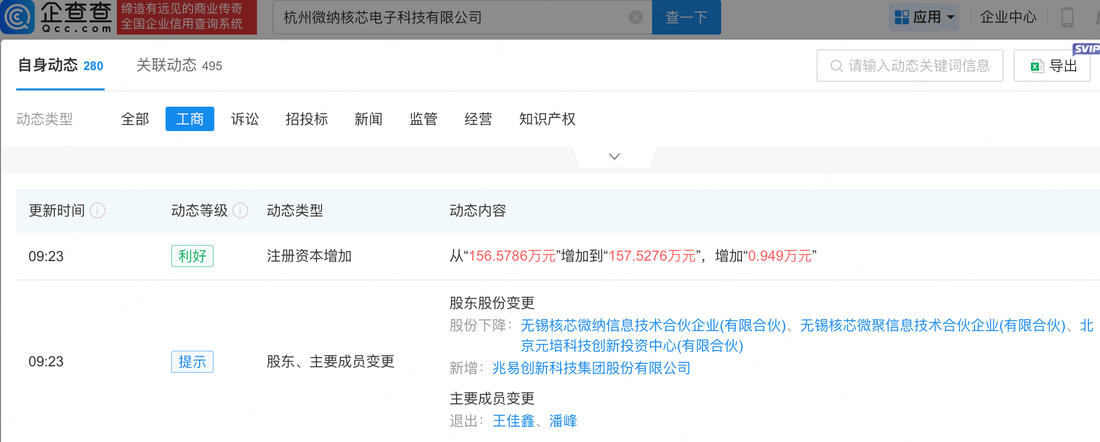Focus the 动态关键词 search input field
Viewport: 1100px width, 442px height.
point(910,66)
